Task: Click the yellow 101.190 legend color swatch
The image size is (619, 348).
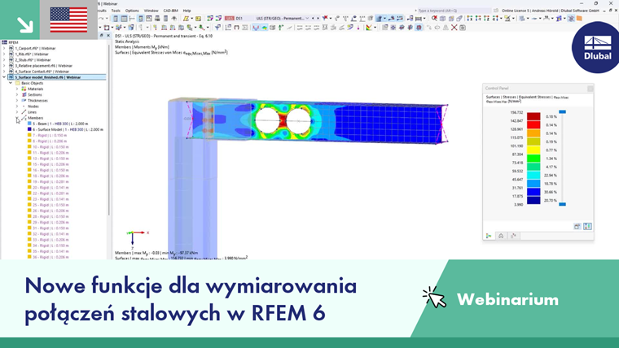Action: point(533,150)
